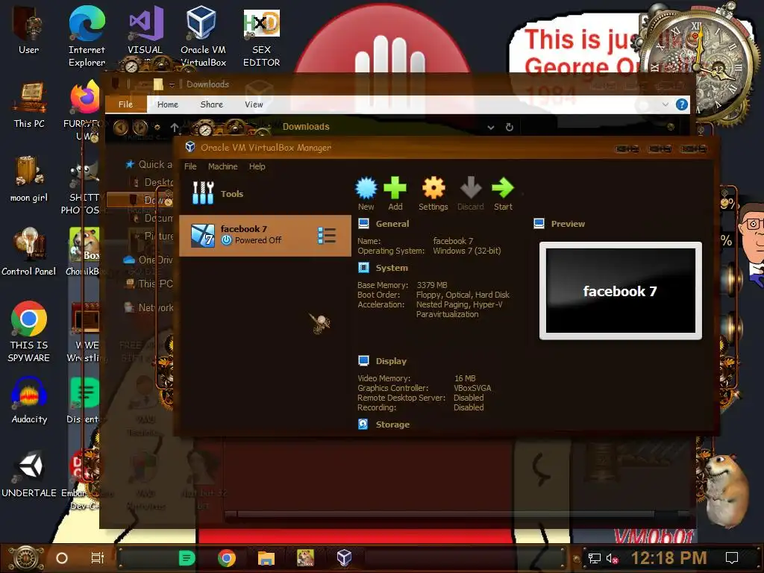
Task: Open the green notes app on taskbar
Action: click(187, 558)
